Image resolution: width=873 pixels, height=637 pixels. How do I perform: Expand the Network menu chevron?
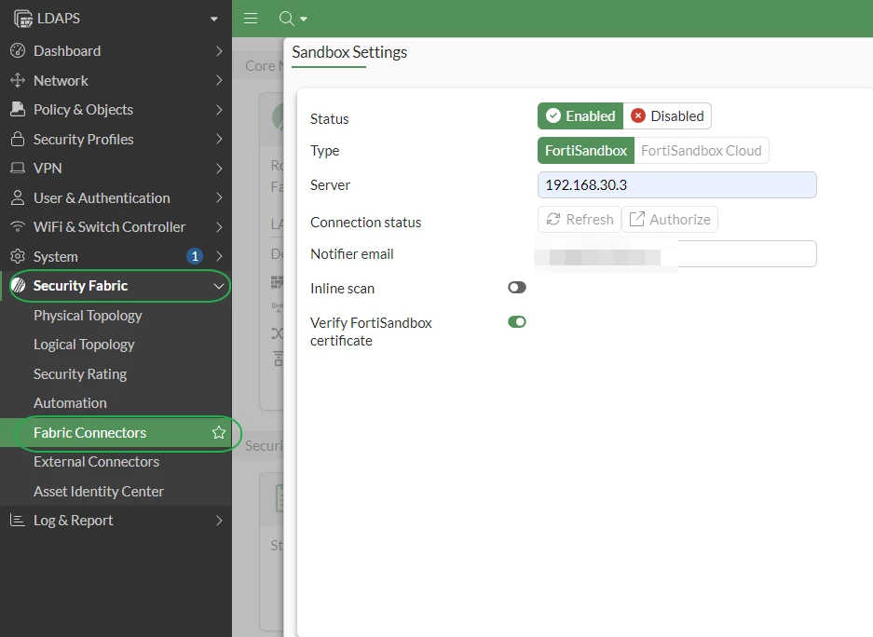click(219, 80)
